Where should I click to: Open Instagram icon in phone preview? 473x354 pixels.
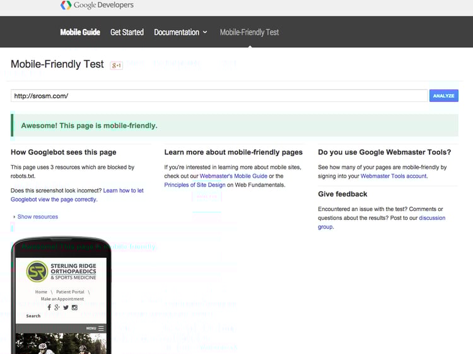pos(74,307)
